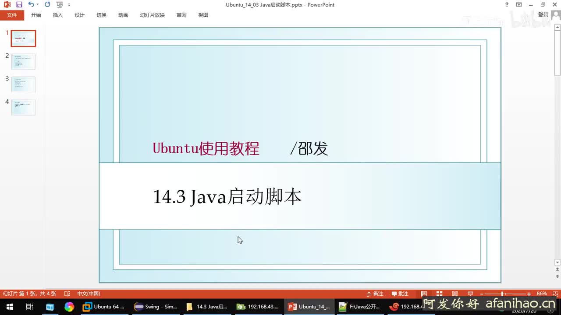
Task: Click the '/邵发' author text on slide
Action: point(309,149)
